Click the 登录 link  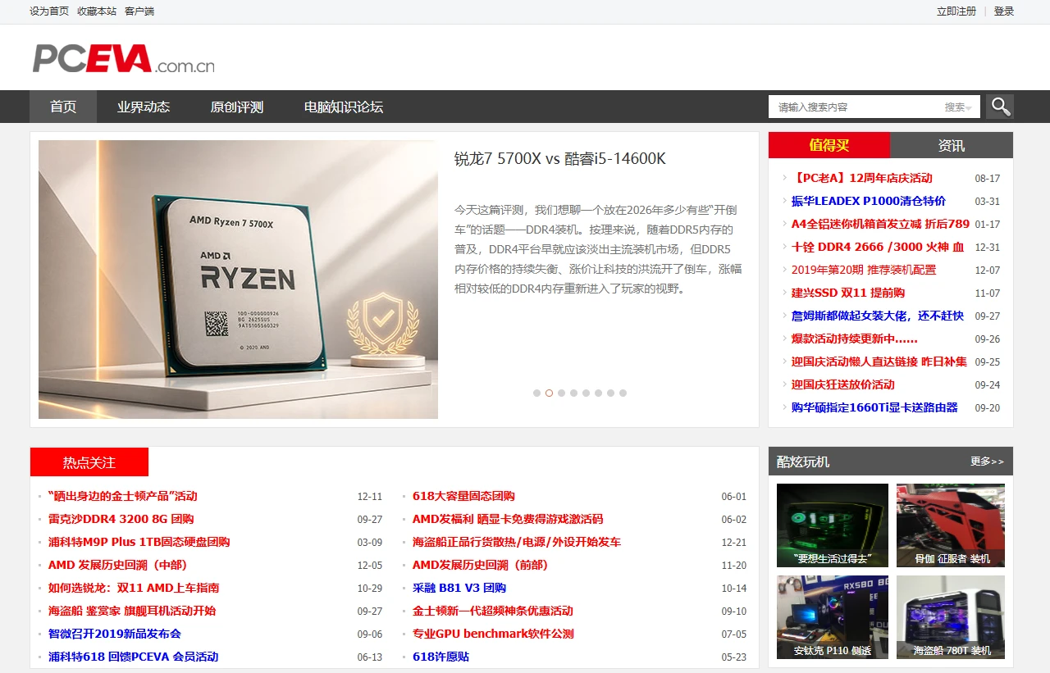pyautogui.click(x=1004, y=11)
